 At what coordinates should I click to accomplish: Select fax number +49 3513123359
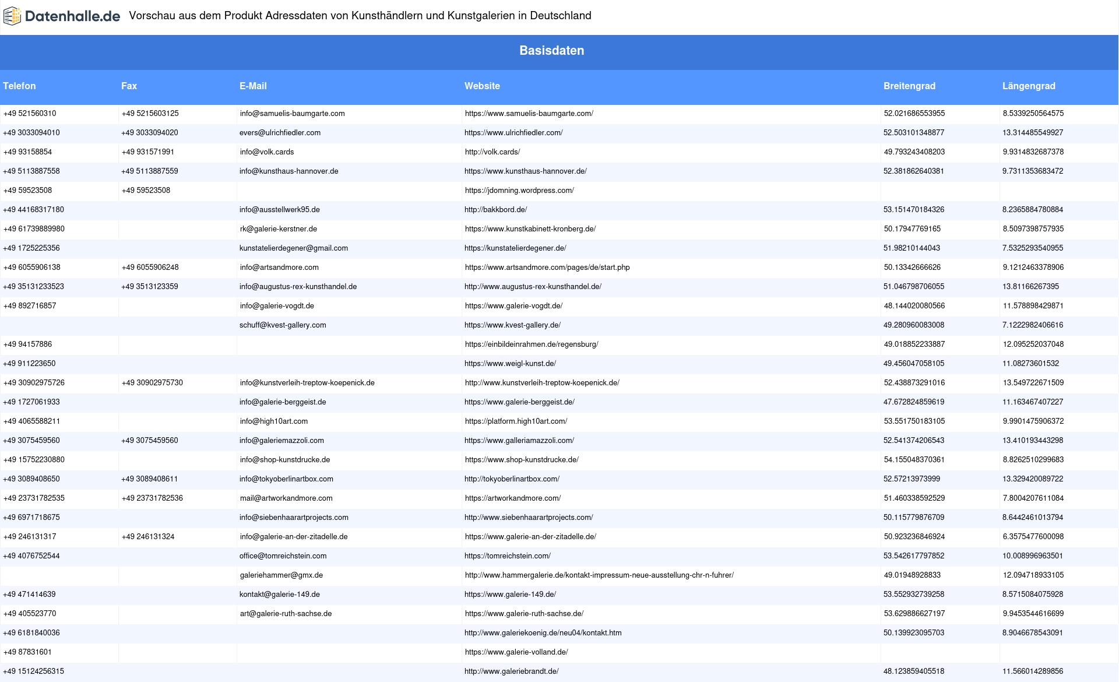(x=150, y=287)
